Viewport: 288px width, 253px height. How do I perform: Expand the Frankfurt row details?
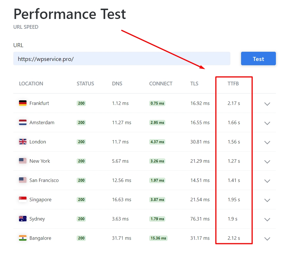(x=267, y=104)
